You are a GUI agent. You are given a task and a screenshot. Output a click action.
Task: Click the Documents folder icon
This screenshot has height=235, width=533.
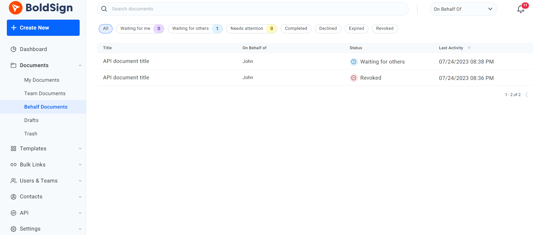[x=13, y=65]
